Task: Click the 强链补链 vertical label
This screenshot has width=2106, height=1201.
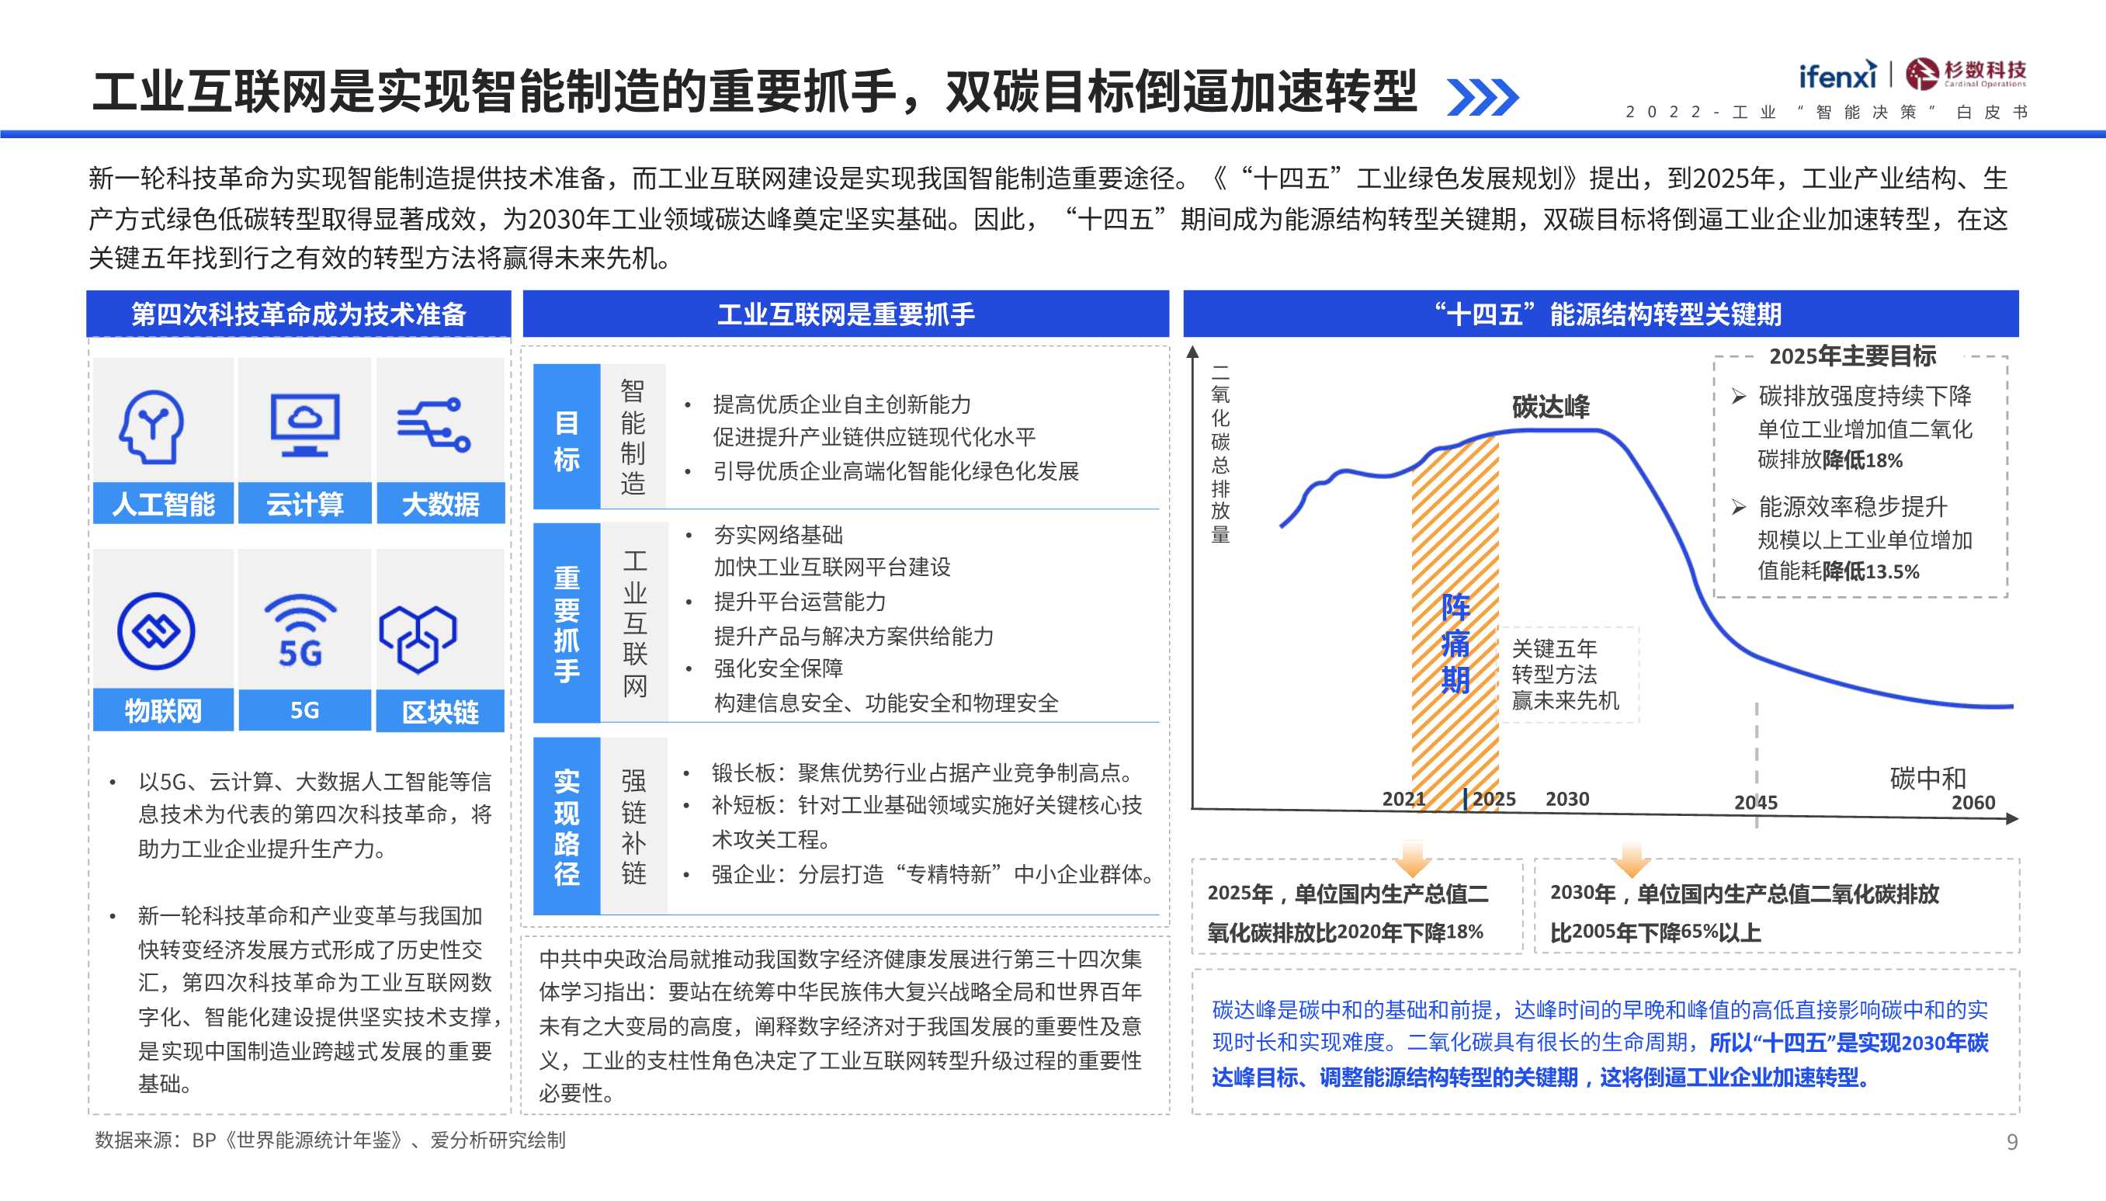Action: point(633,826)
